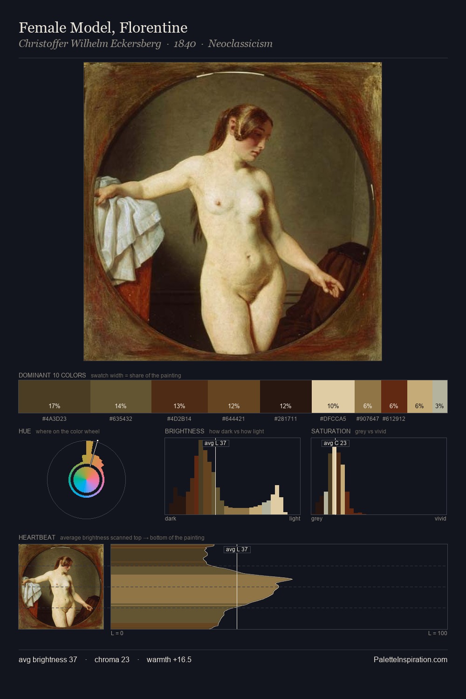Click 'avg brightness 37' in footer
Screen dimensions: 466x699
click(x=48, y=659)
